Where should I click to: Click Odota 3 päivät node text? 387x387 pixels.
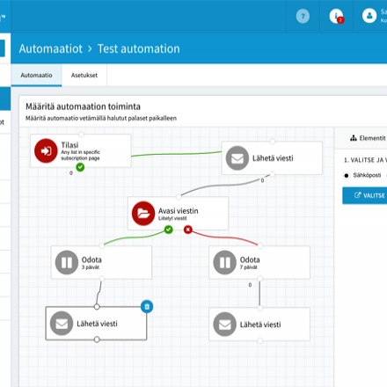[91, 263]
